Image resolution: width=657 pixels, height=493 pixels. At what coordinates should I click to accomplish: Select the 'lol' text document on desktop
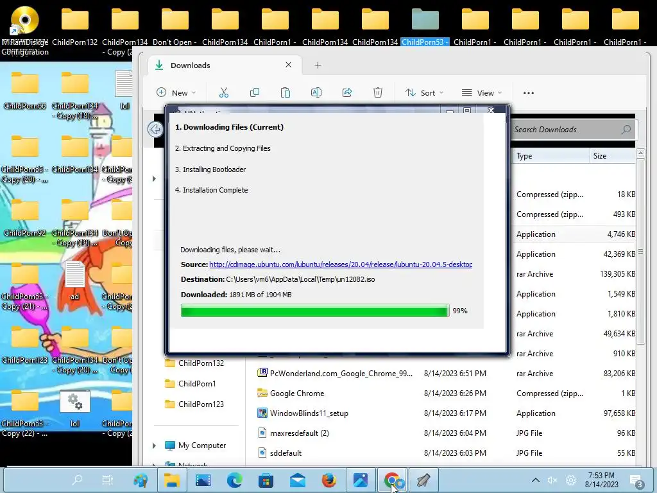click(124, 90)
